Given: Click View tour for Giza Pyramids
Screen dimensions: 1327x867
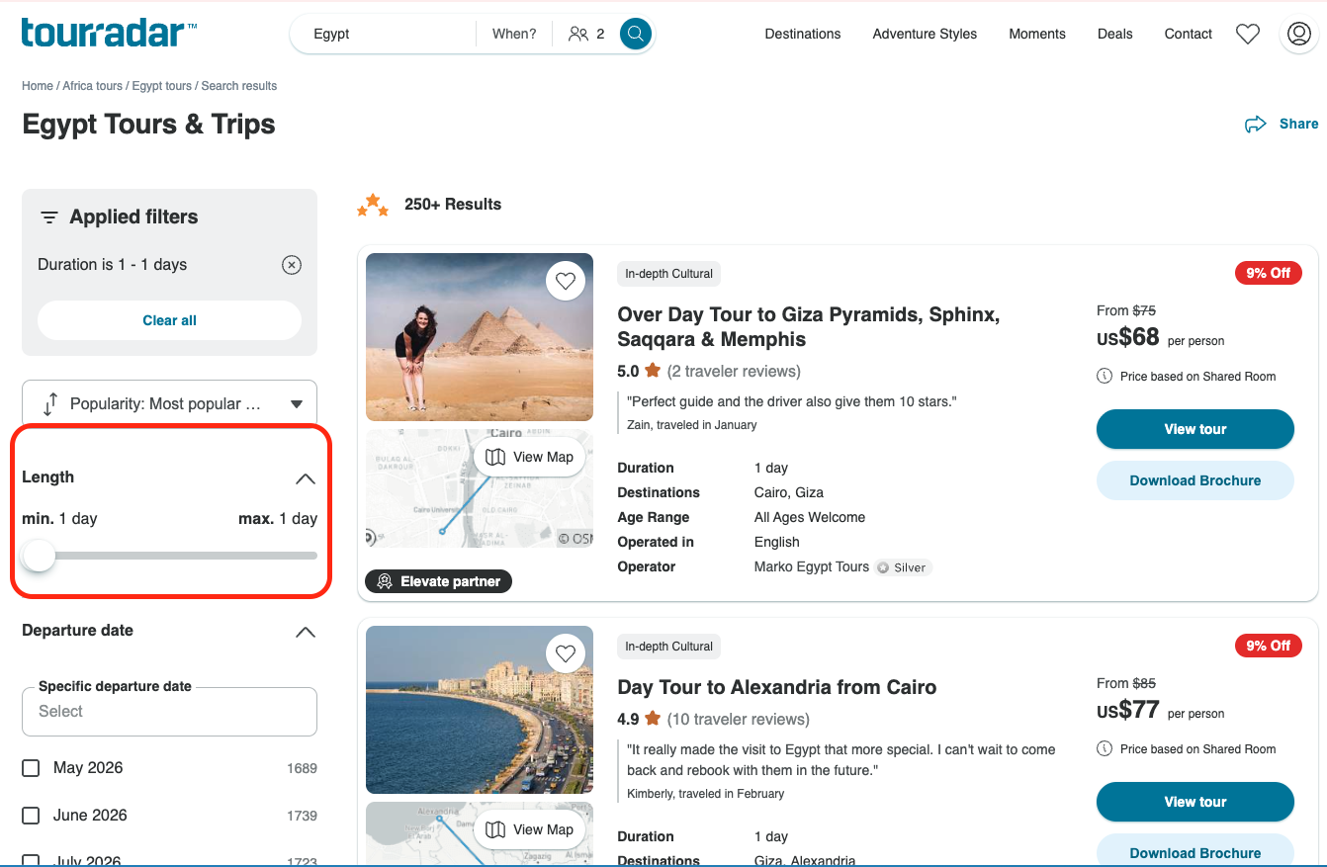Looking at the screenshot, I should (x=1195, y=429).
